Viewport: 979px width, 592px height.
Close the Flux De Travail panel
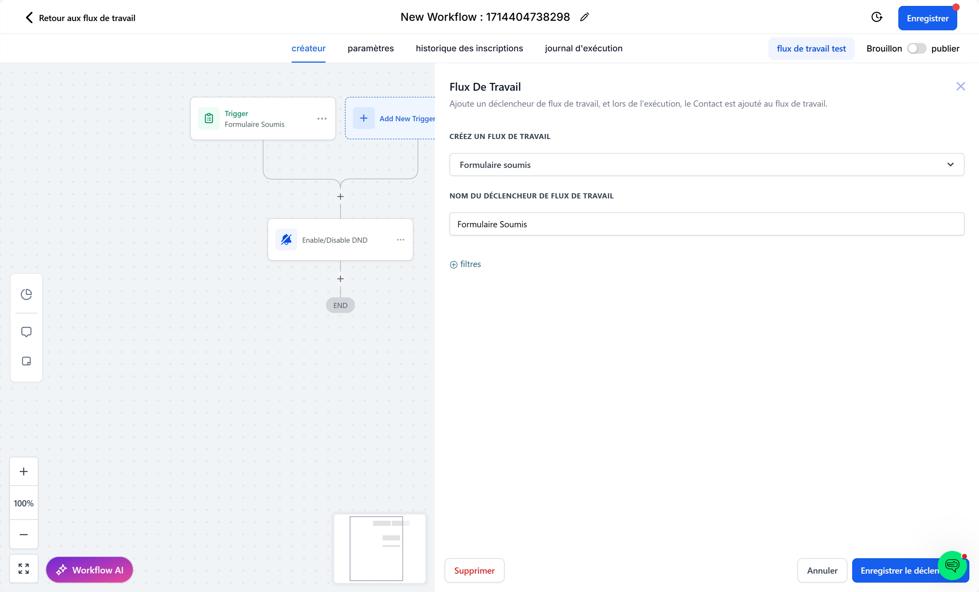coord(960,86)
